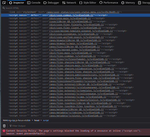The image size is (150, 137).
Task: Open /js/files/merged-index.js link
Action: 74,50
